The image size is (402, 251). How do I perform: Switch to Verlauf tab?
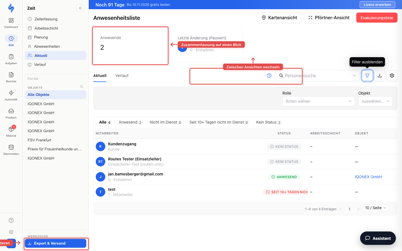[122, 76]
